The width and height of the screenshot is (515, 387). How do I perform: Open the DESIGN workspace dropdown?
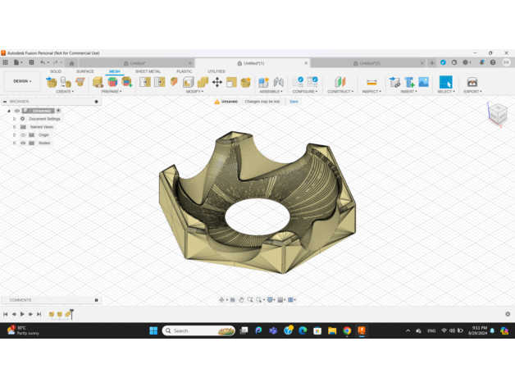click(21, 81)
